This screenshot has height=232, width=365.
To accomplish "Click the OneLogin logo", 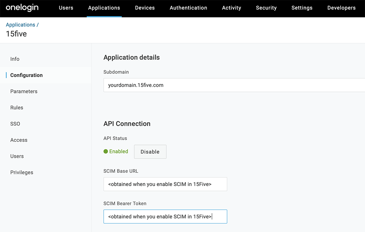I will [22, 8].
